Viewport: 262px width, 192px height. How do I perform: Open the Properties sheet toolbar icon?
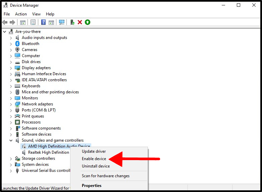[x=33, y=22]
